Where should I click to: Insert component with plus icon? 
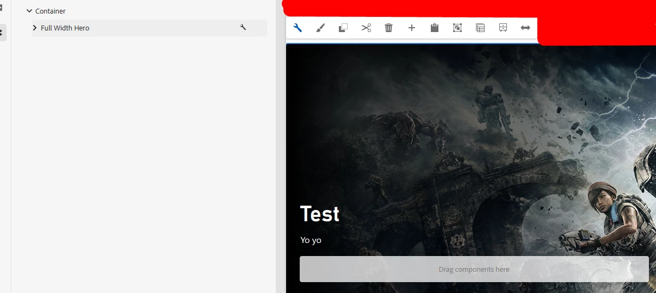click(412, 28)
